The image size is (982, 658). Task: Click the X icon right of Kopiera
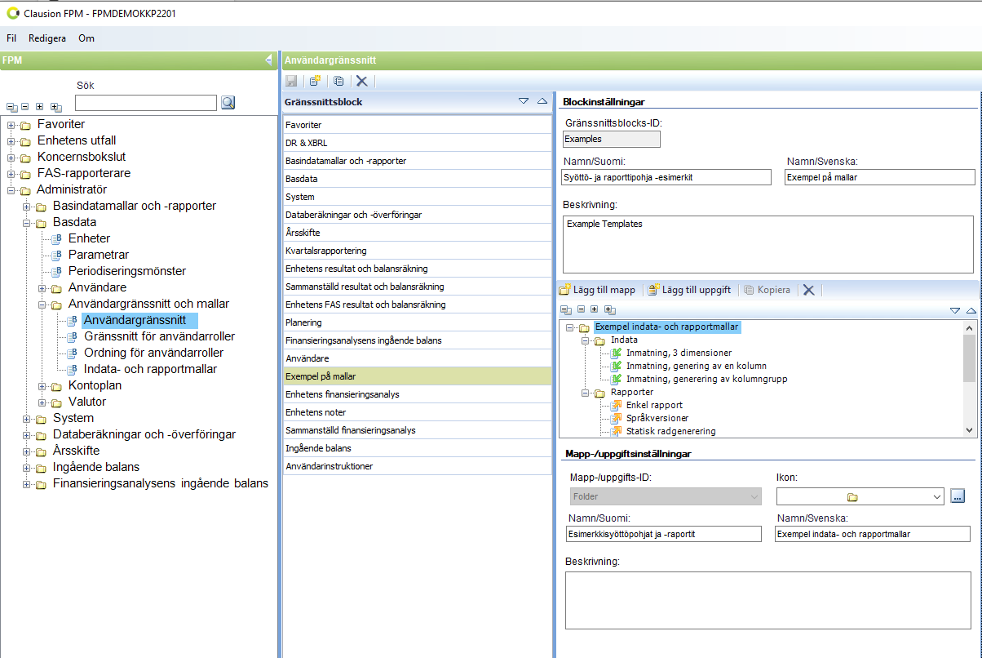click(x=808, y=290)
